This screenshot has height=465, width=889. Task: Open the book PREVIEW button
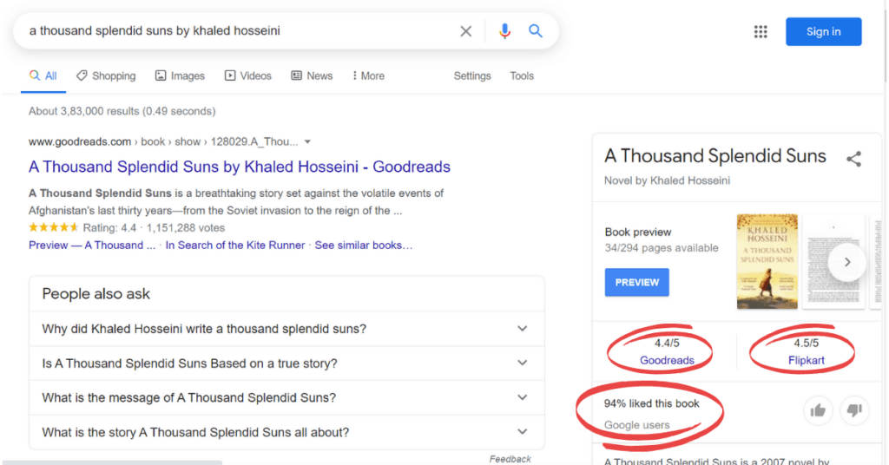pos(636,282)
